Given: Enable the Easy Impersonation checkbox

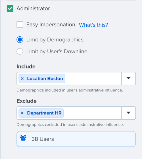Looking at the screenshot, I should 20,24.
